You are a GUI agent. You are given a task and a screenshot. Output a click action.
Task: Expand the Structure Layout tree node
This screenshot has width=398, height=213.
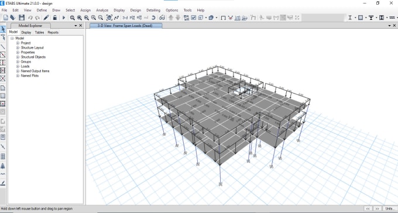pos(18,47)
